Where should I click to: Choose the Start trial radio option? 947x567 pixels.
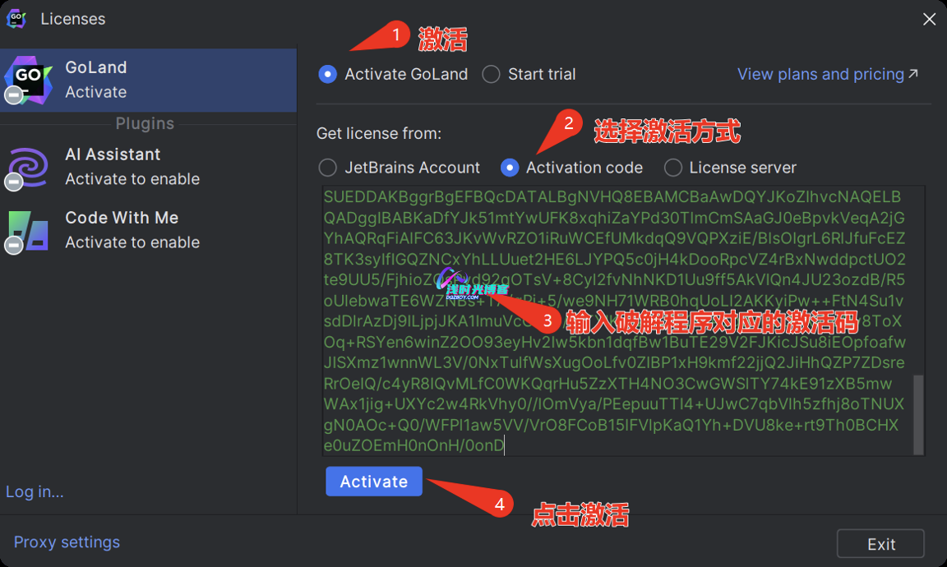pyautogui.click(x=492, y=74)
